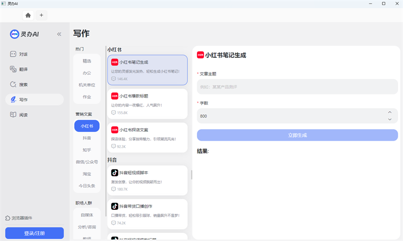
Task: Select 小红书 category pill
Action: 87,126
